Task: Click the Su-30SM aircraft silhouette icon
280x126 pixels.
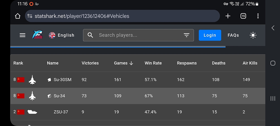Action: 32,80
